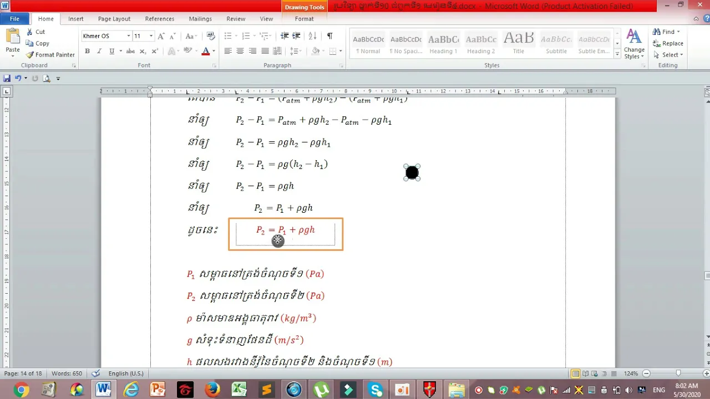The height and width of the screenshot is (399, 710).
Task: Click Print Preview icon in Quick Access toolbar
Action: point(46,78)
